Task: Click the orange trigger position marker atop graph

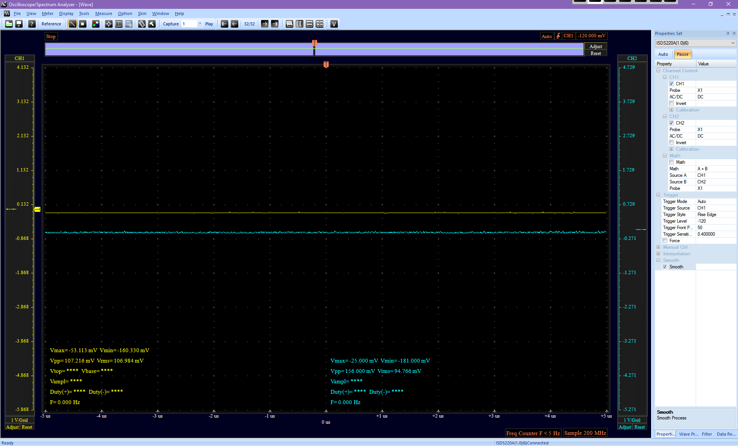Action: (x=326, y=65)
